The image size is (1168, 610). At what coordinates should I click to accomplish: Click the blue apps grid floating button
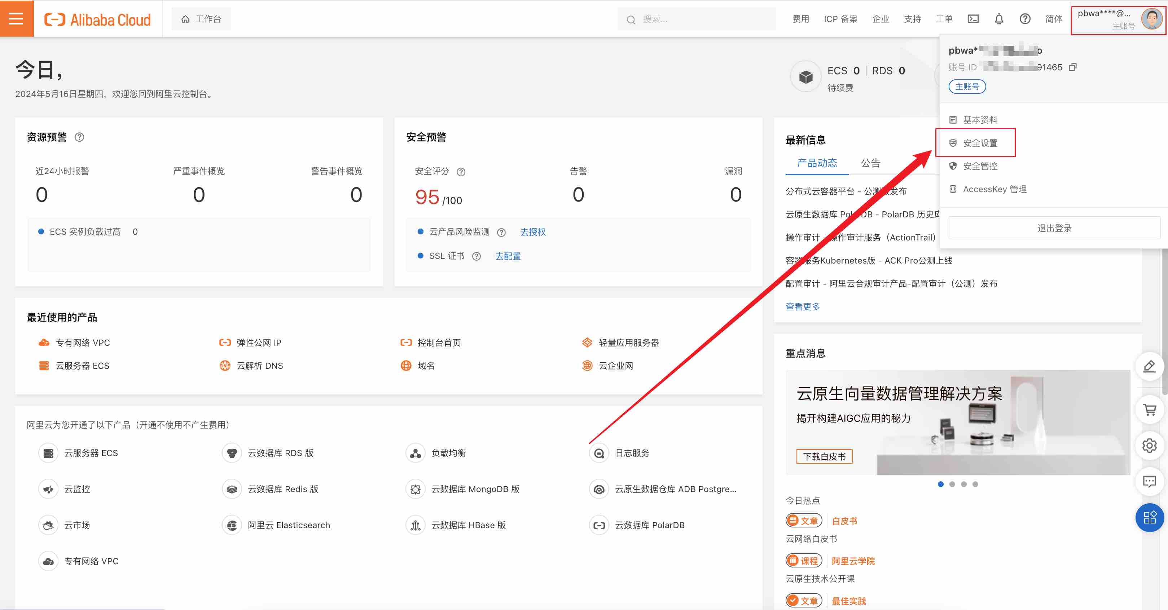tap(1149, 517)
